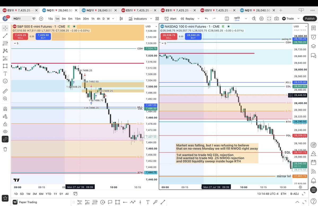Select the crosshair cursor tool

click(x=5, y=28)
